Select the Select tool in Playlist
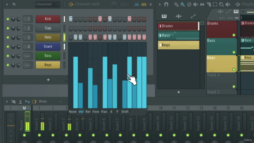Image resolution: width=254 pixels, height=143 pixels. pyautogui.click(x=215, y=4)
